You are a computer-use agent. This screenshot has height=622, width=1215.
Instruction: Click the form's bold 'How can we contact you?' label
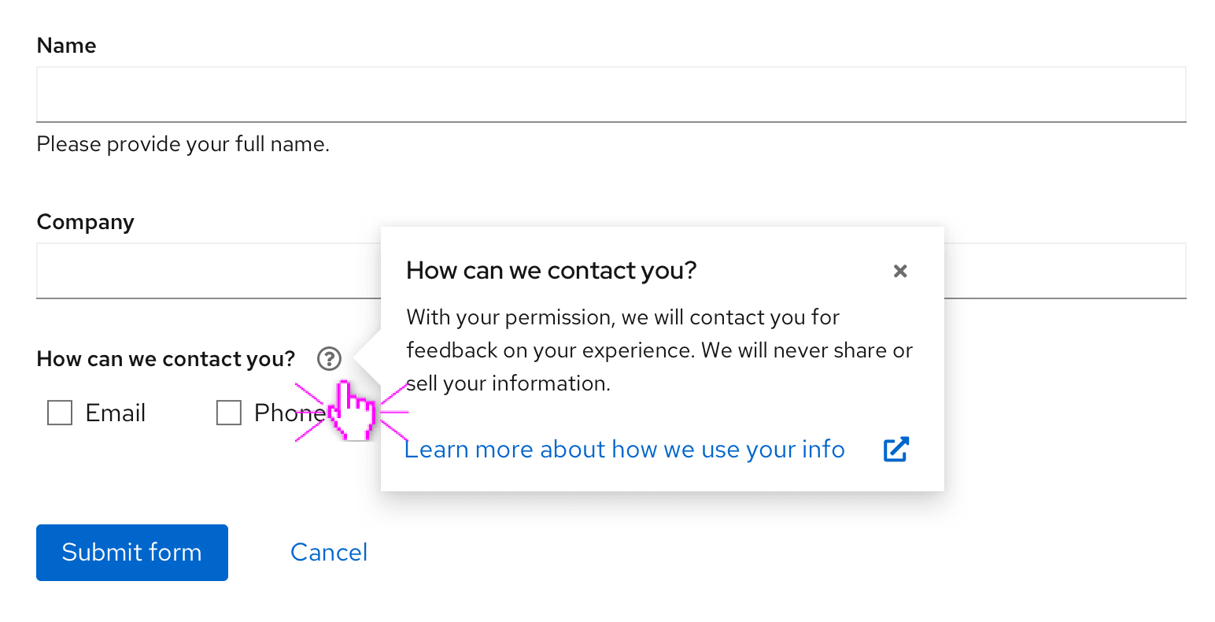[166, 359]
